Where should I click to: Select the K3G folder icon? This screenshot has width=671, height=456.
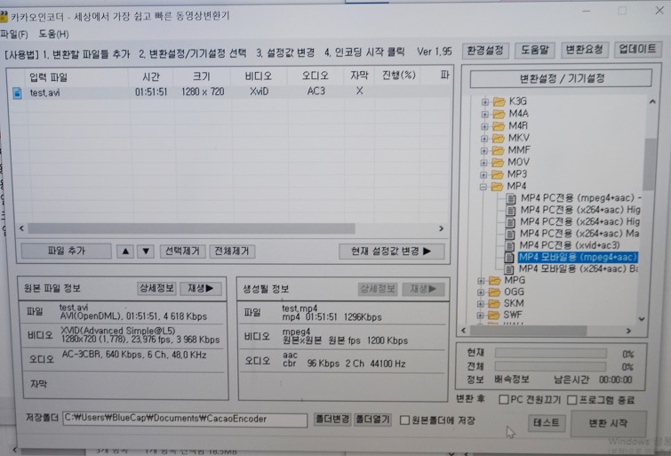tap(499, 101)
